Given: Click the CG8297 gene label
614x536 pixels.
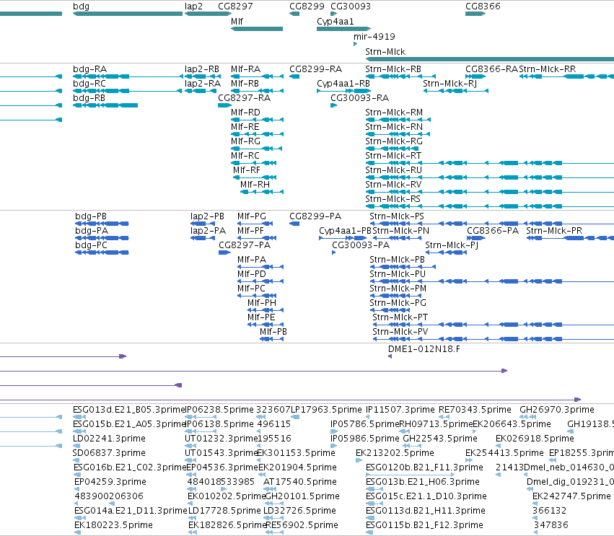Looking at the screenshot, I should (235, 6).
